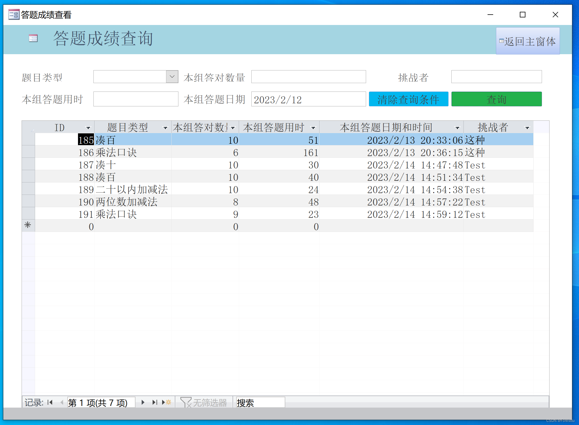Click the 二十以内加减法 cell
Viewport: 579px width, 425px height.
point(133,189)
